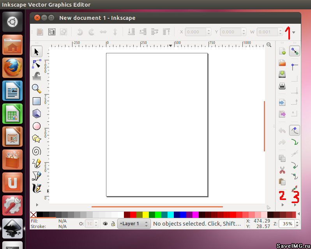Select the Calligraphy tool
Viewport: 311px width, 249px height.
coord(37,188)
